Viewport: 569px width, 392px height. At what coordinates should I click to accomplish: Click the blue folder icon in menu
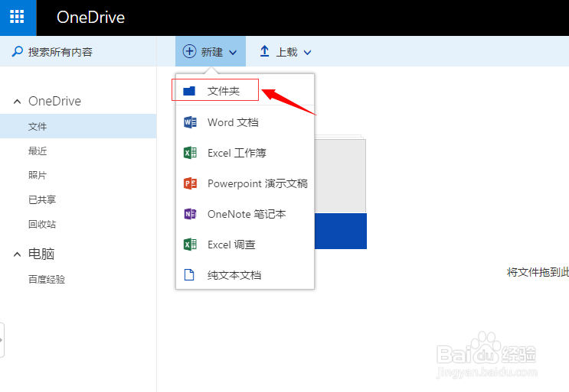189,91
